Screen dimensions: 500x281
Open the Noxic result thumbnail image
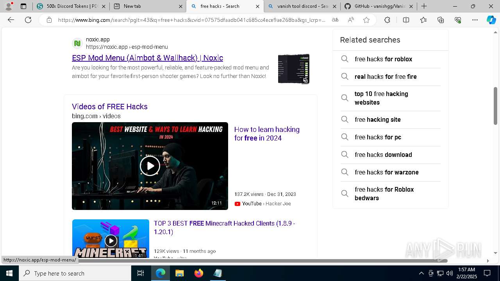[294, 69]
